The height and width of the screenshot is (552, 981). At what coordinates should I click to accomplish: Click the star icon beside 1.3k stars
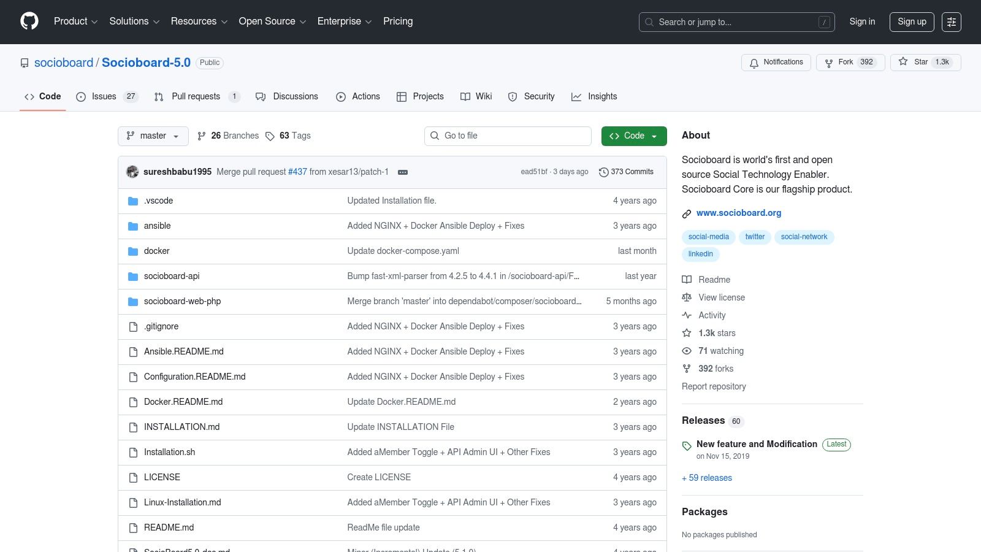coord(687,333)
